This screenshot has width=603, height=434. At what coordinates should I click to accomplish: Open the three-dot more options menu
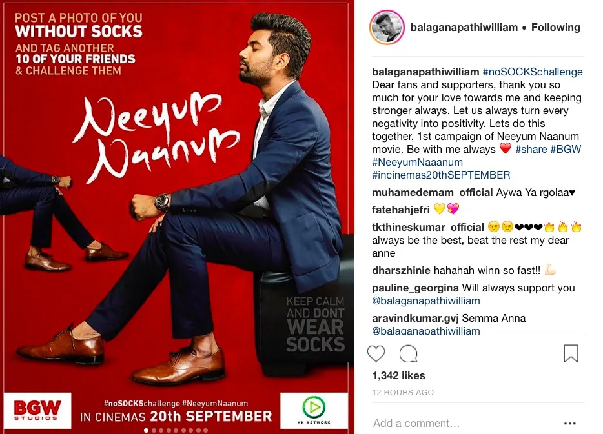pos(569,423)
